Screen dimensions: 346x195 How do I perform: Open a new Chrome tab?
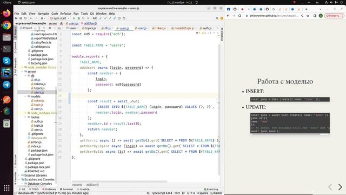click(307, 9)
